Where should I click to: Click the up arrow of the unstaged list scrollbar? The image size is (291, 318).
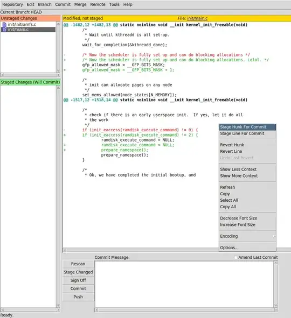(58, 24)
